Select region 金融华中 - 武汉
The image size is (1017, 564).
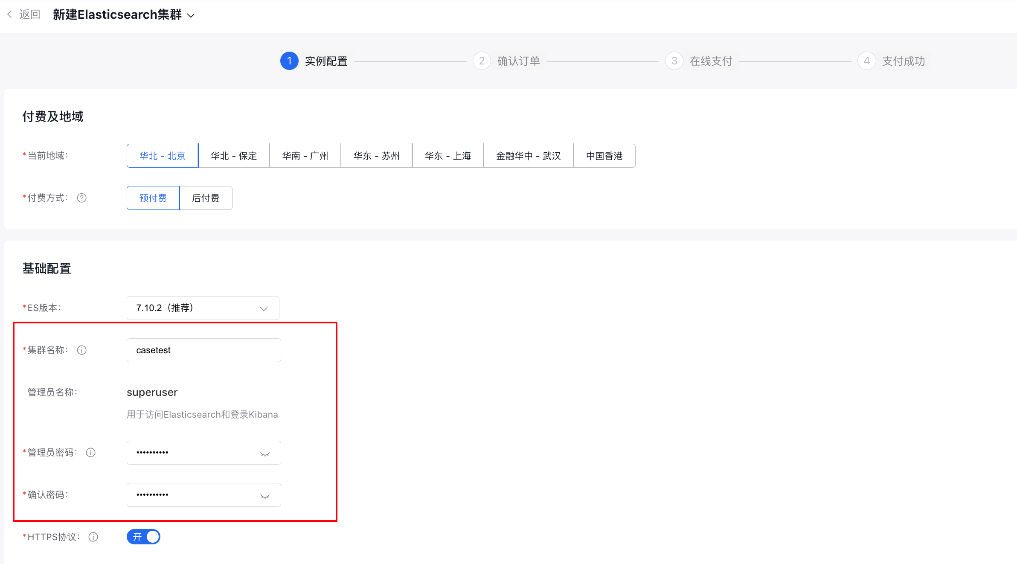pos(528,156)
